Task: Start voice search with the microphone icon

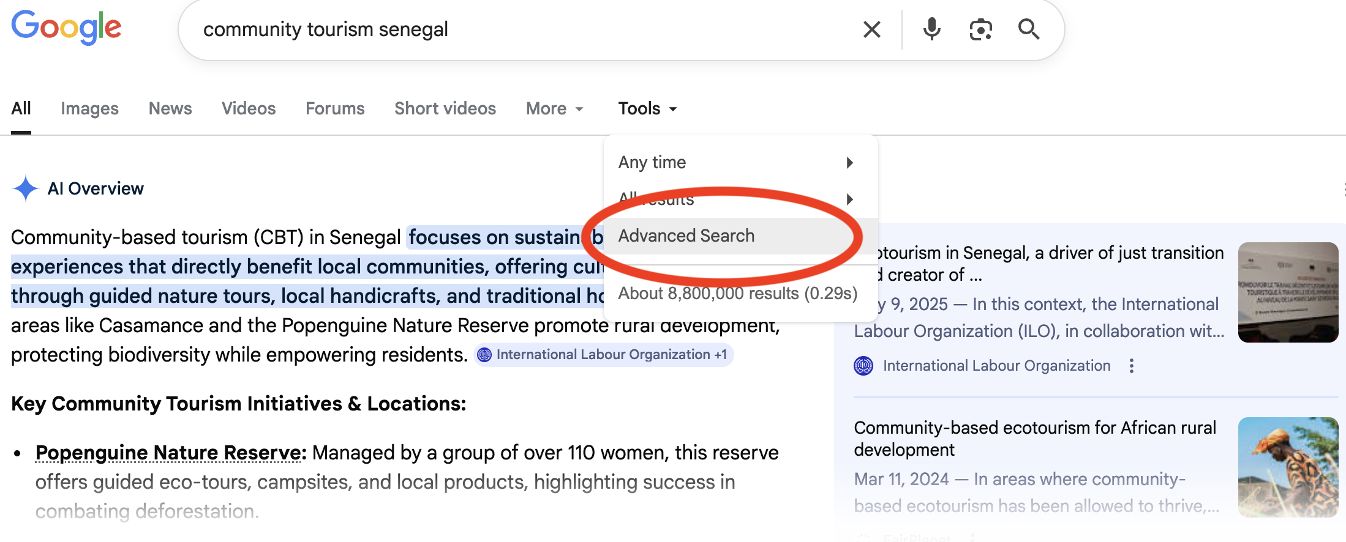Action: click(x=931, y=29)
